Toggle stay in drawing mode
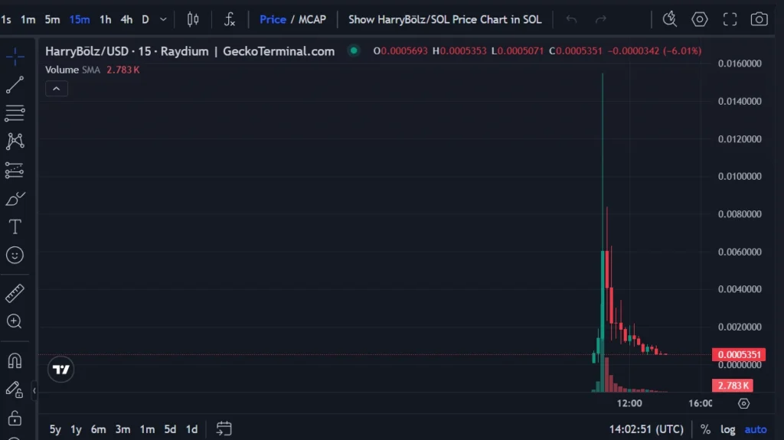784x440 pixels. [x=15, y=389]
